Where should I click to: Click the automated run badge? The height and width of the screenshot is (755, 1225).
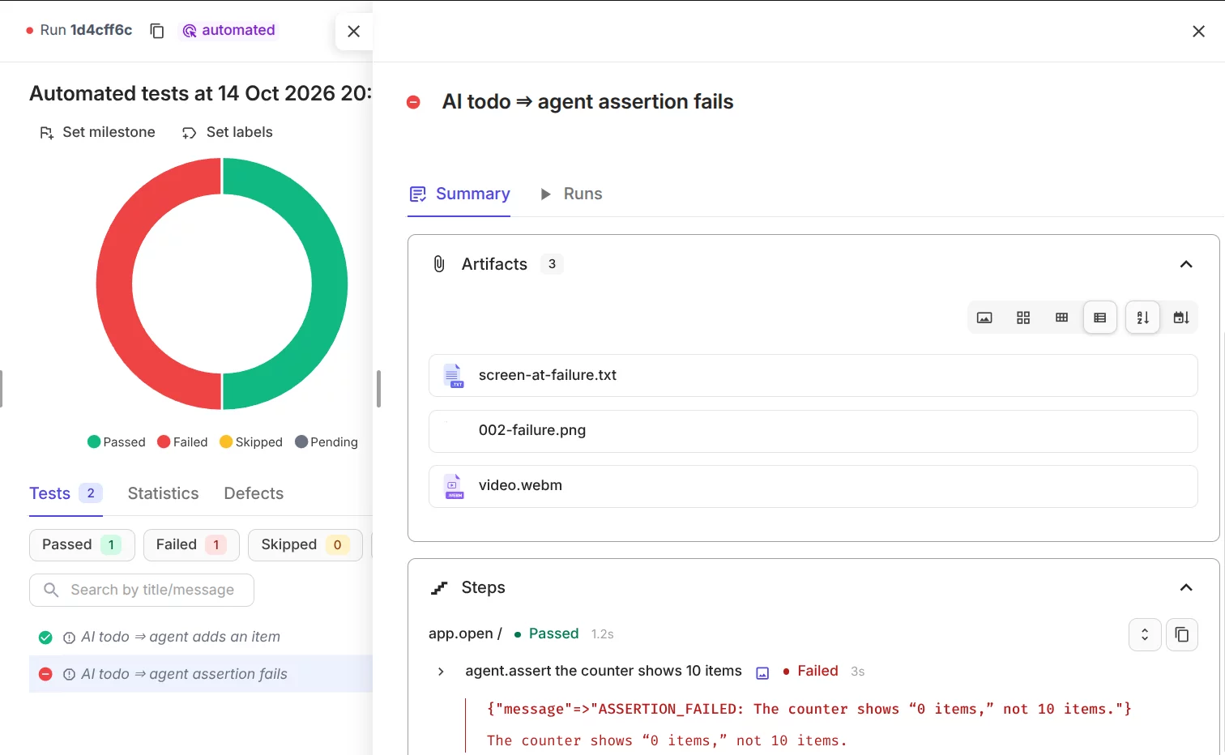pyautogui.click(x=228, y=30)
